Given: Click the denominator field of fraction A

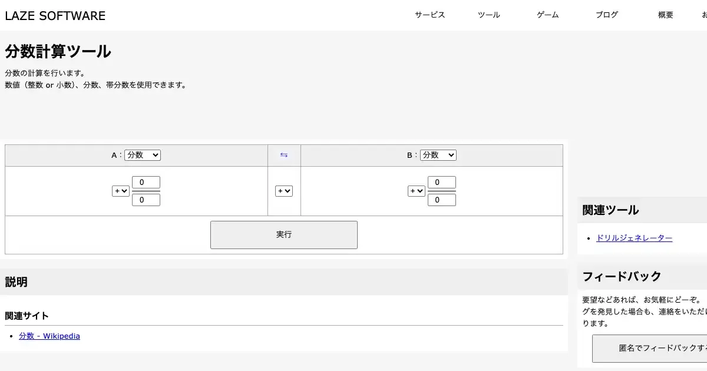Looking at the screenshot, I should 146,200.
